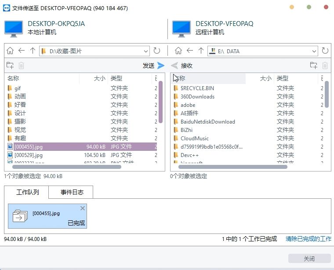The height and width of the screenshot is (270, 334).
Task: Go up one folder in remote pane
Action: coord(201,51)
